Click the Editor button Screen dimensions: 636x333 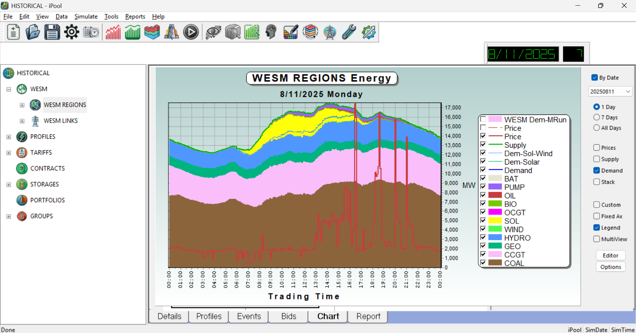(x=610, y=256)
